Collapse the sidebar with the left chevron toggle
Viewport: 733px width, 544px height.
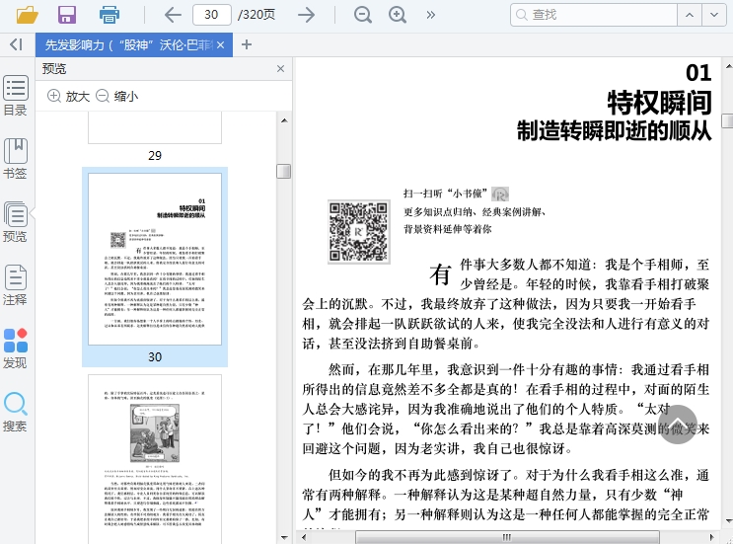pos(16,44)
